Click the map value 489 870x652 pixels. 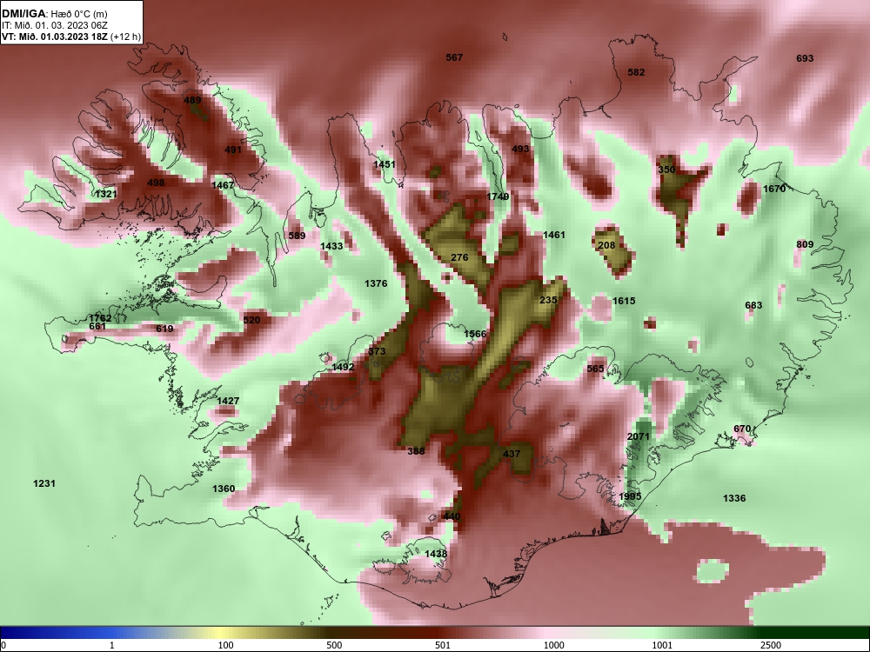click(x=192, y=100)
